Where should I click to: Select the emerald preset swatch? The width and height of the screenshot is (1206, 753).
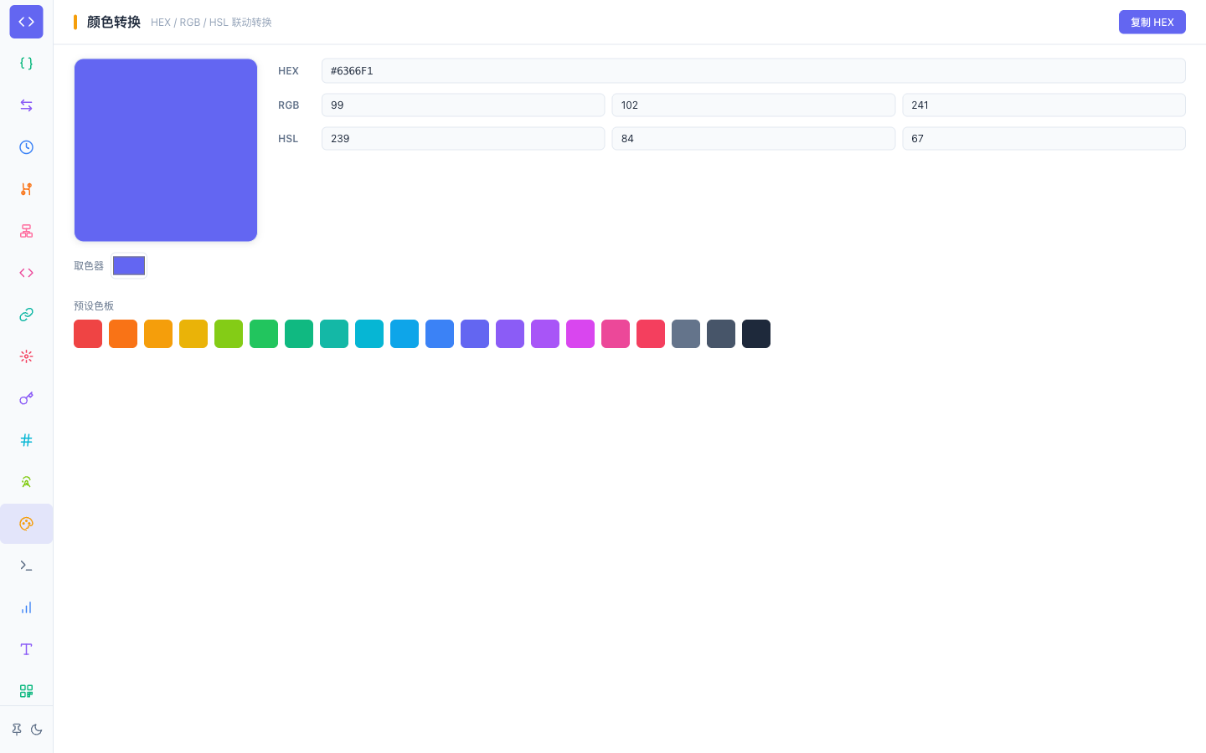coord(299,334)
